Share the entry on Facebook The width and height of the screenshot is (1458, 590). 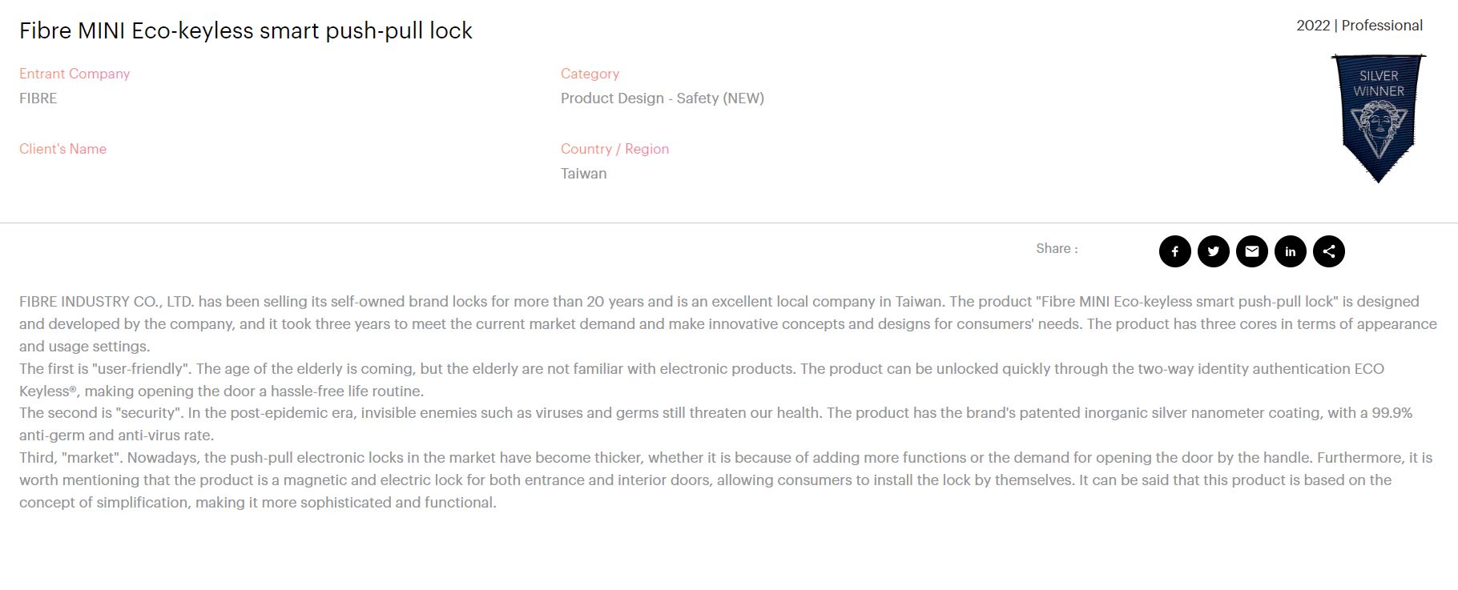pos(1174,251)
